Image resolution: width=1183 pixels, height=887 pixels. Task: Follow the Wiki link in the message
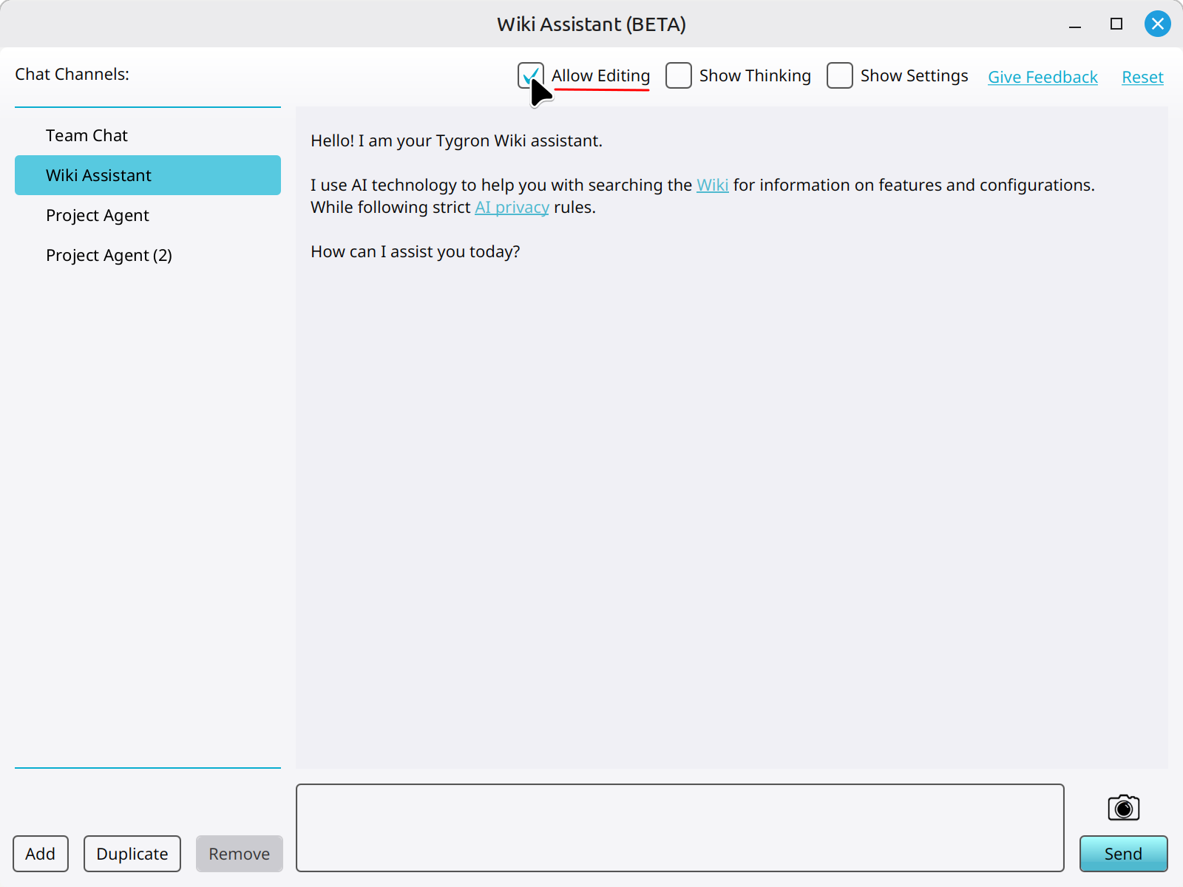click(713, 185)
